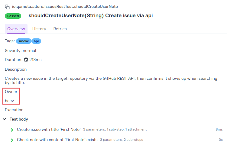Select the Overview tab
Screen dimensions: 227x152
16,29
